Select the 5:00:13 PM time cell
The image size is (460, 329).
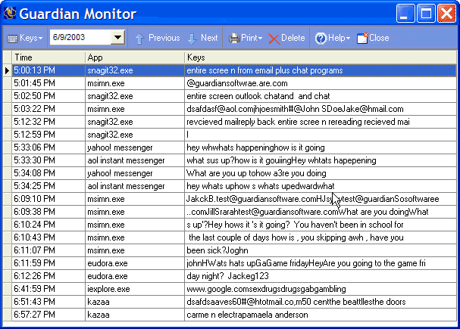[49, 70]
